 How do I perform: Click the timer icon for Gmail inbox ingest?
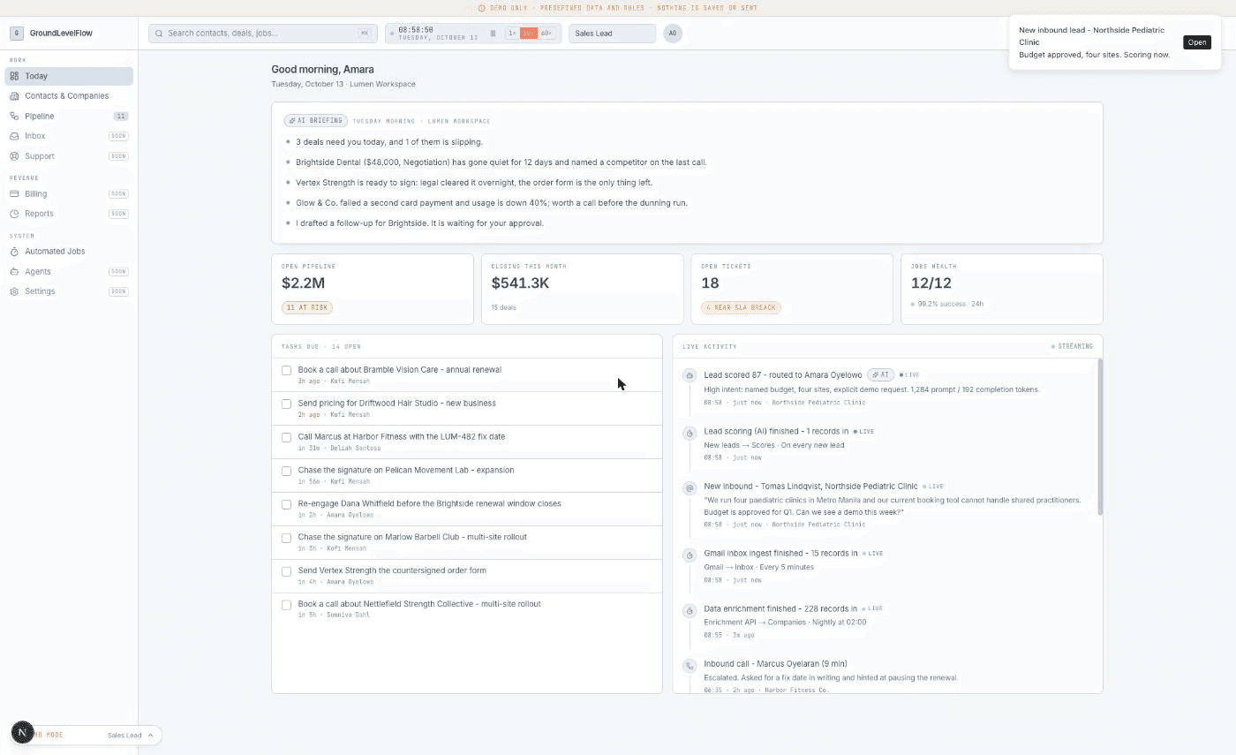(690, 555)
